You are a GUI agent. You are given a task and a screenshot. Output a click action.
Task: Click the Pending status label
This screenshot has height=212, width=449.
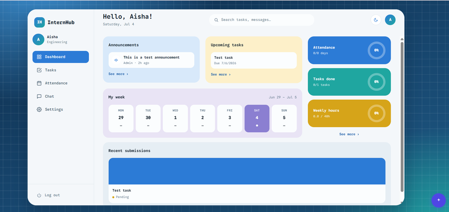click(x=122, y=197)
